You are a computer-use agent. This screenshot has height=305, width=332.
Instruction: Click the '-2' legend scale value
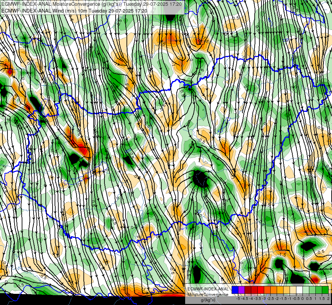point(277,299)
